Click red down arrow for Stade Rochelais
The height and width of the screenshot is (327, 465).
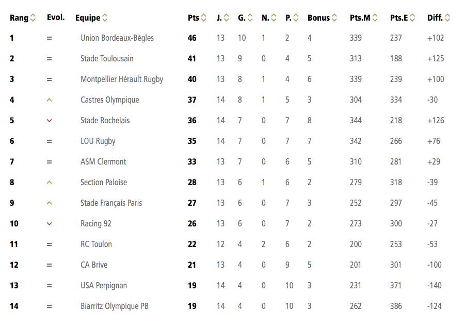(x=49, y=120)
